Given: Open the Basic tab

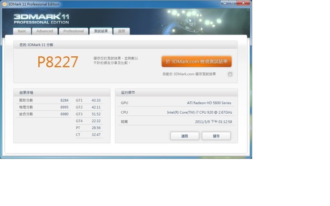Looking at the screenshot, I should (22, 31).
